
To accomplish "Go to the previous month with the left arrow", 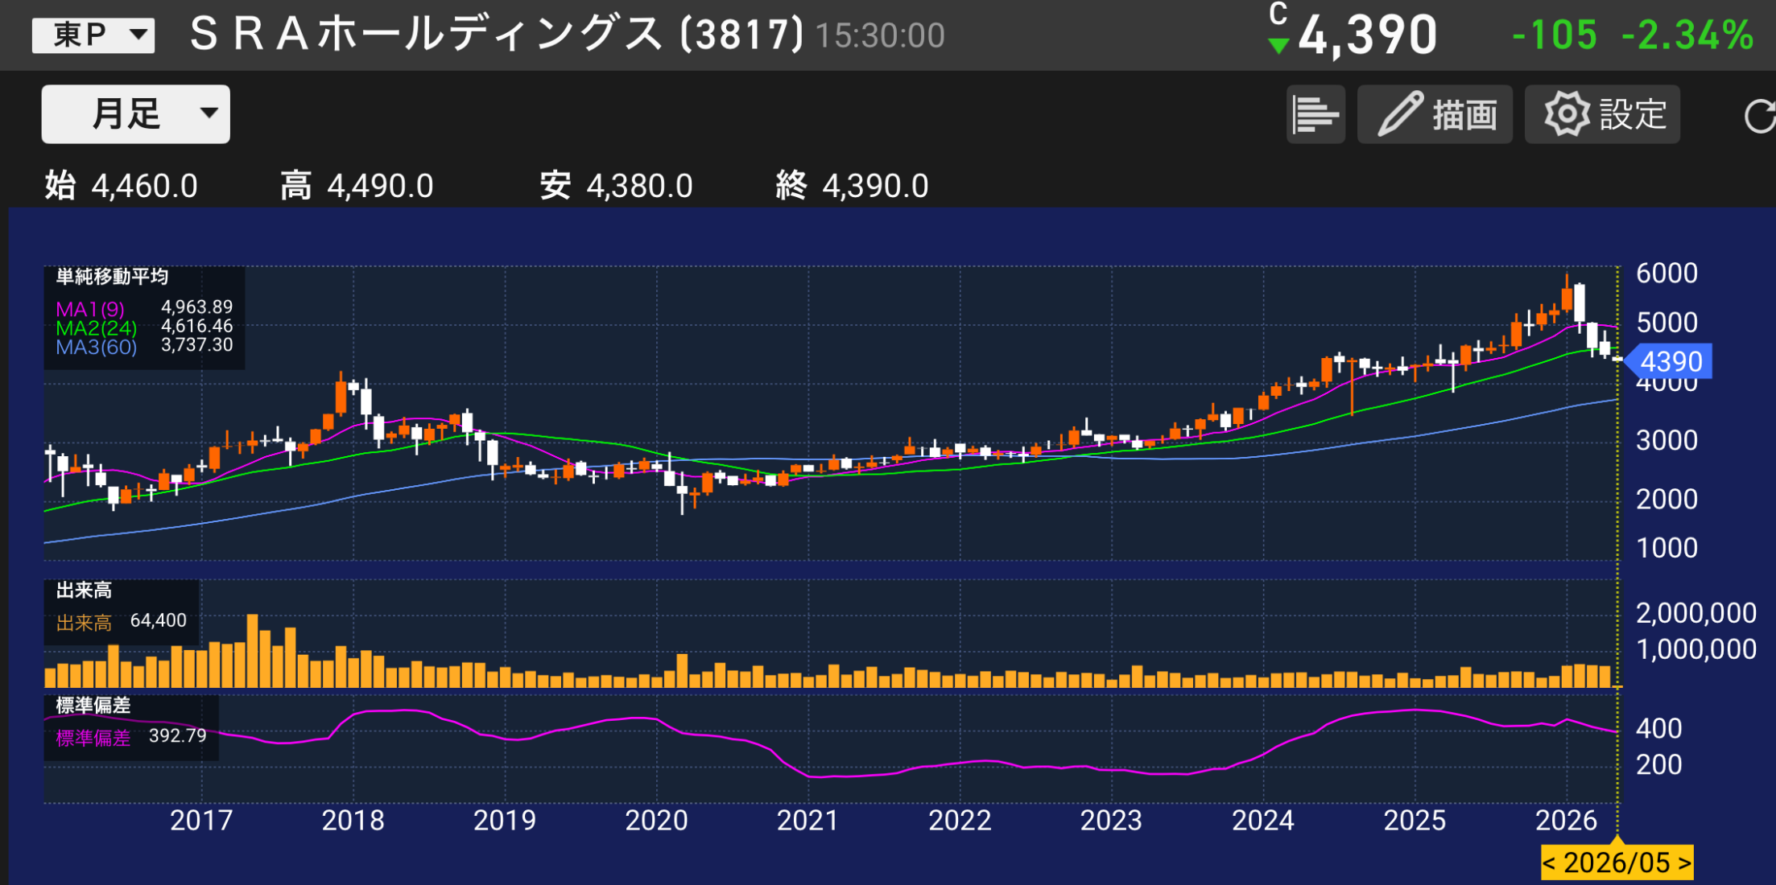I will click(1549, 862).
